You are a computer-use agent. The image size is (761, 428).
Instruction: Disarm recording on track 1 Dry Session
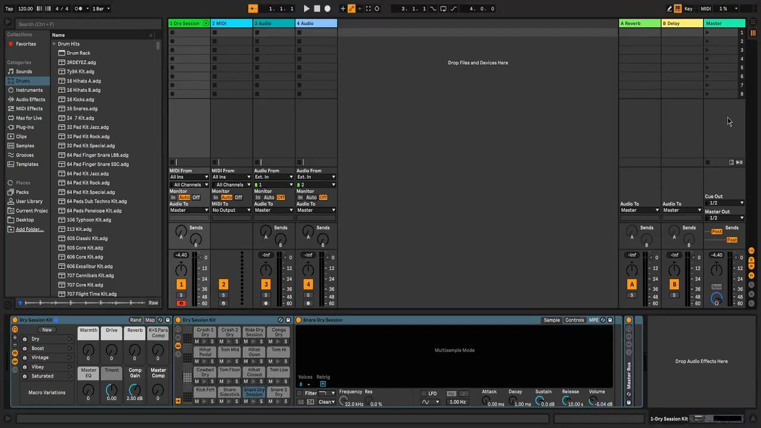181,303
